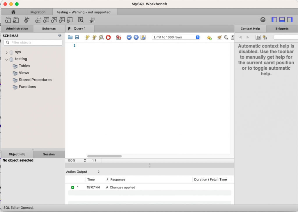Toggle the bottom output panel visibility
Viewport: 298px width, 212px height.
282,20
